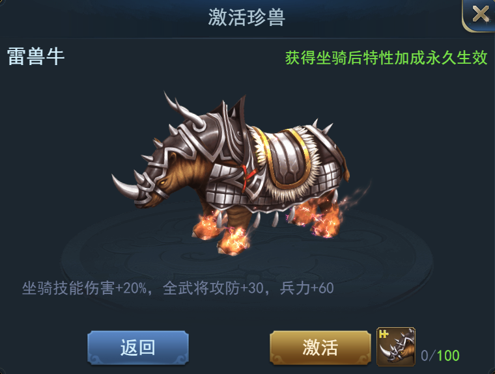495x374 pixels.
Task: Click the green 获得坐骑后特性加成永久生效 notice
Action: click(386, 58)
